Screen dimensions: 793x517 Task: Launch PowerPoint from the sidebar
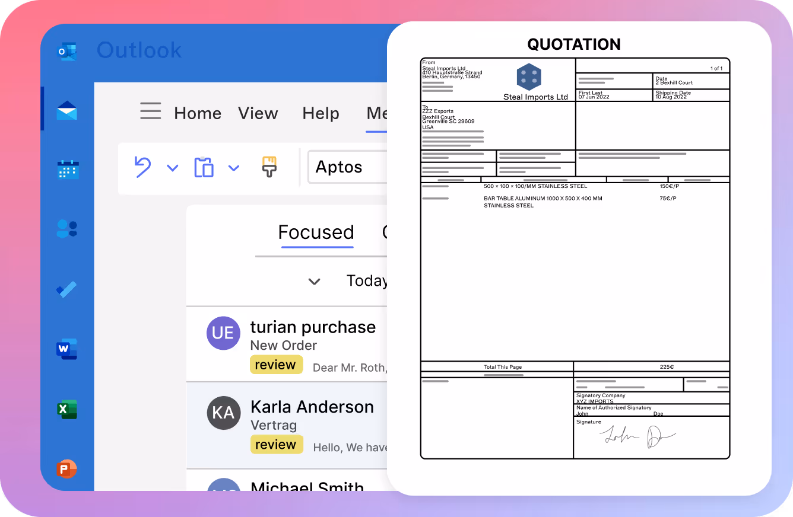(67, 469)
